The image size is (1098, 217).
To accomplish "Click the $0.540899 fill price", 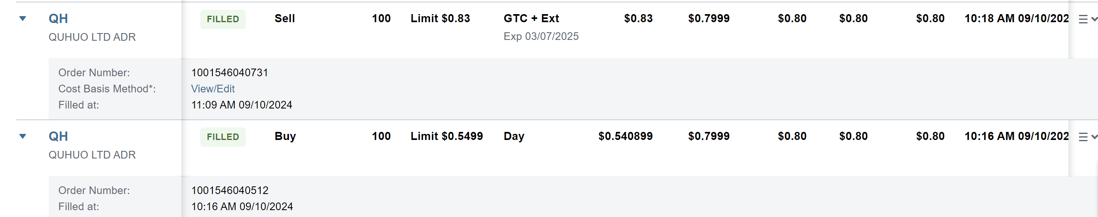I will (x=625, y=136).
